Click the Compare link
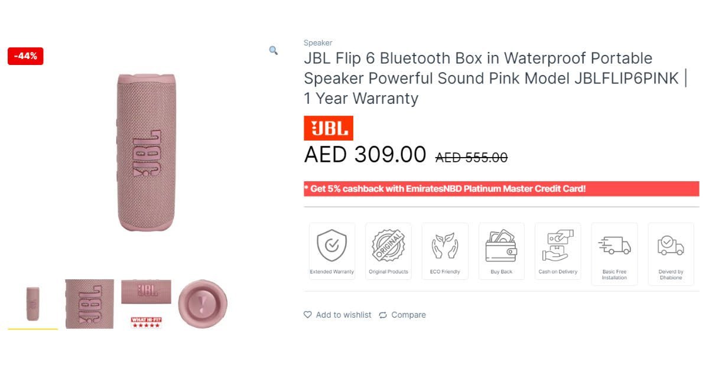 click(408, 315)
